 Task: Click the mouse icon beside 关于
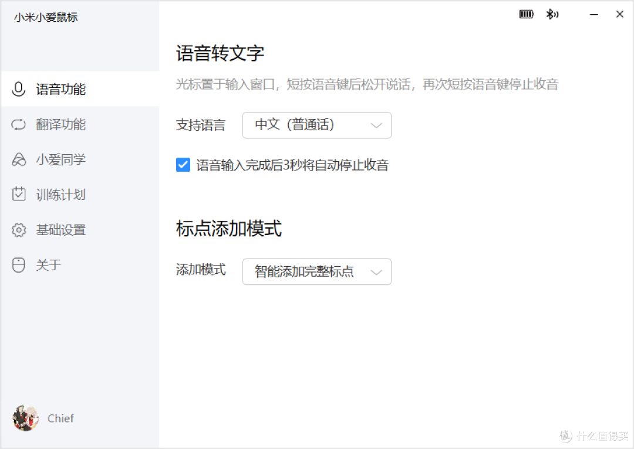click(19, 266)
